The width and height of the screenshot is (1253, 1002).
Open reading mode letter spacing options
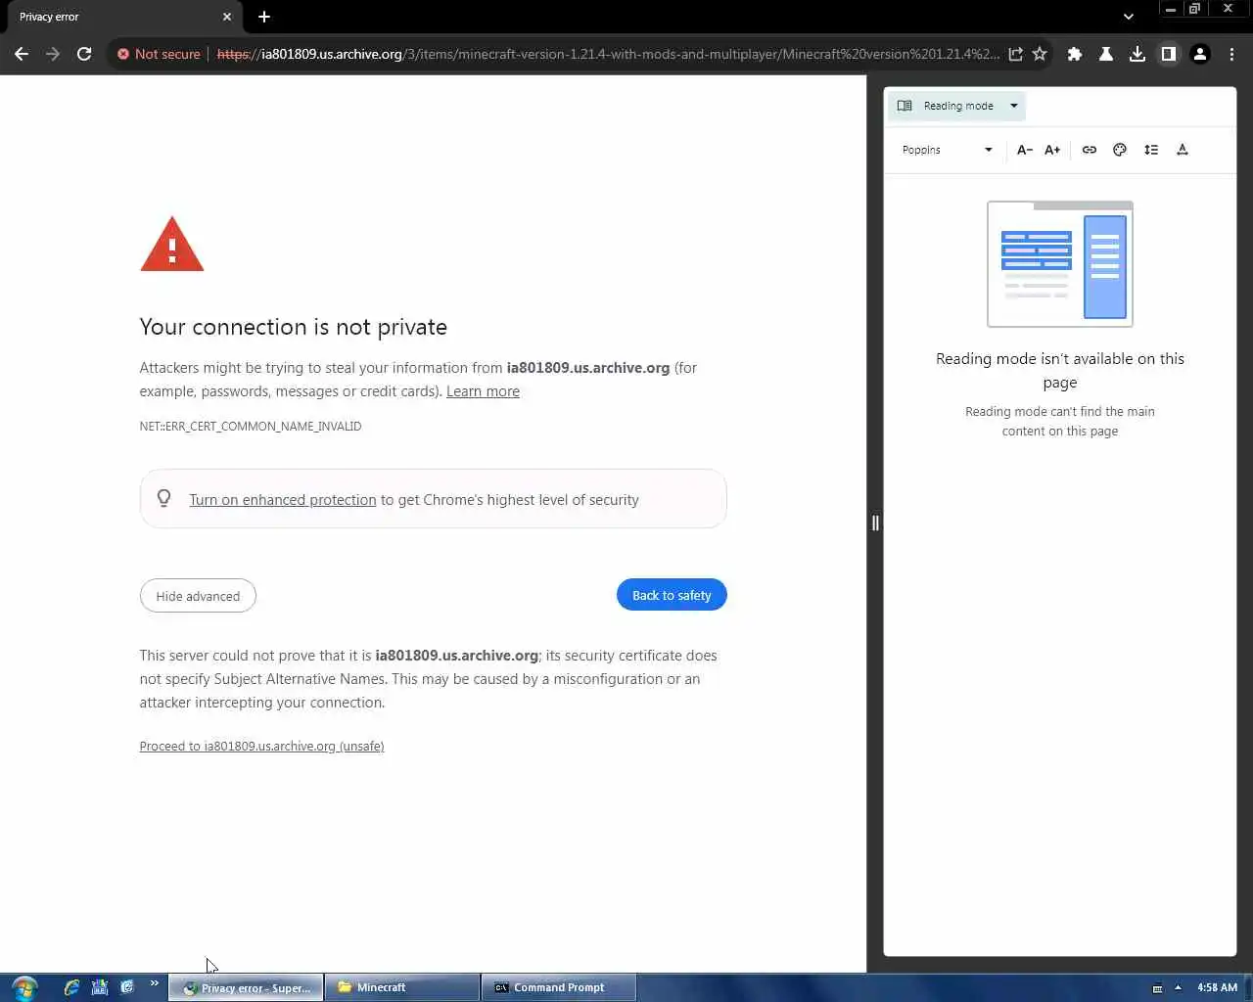click(x=1183, y=150)
